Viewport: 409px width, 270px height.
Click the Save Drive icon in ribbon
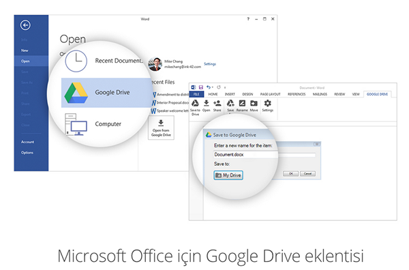coord(230,104)
